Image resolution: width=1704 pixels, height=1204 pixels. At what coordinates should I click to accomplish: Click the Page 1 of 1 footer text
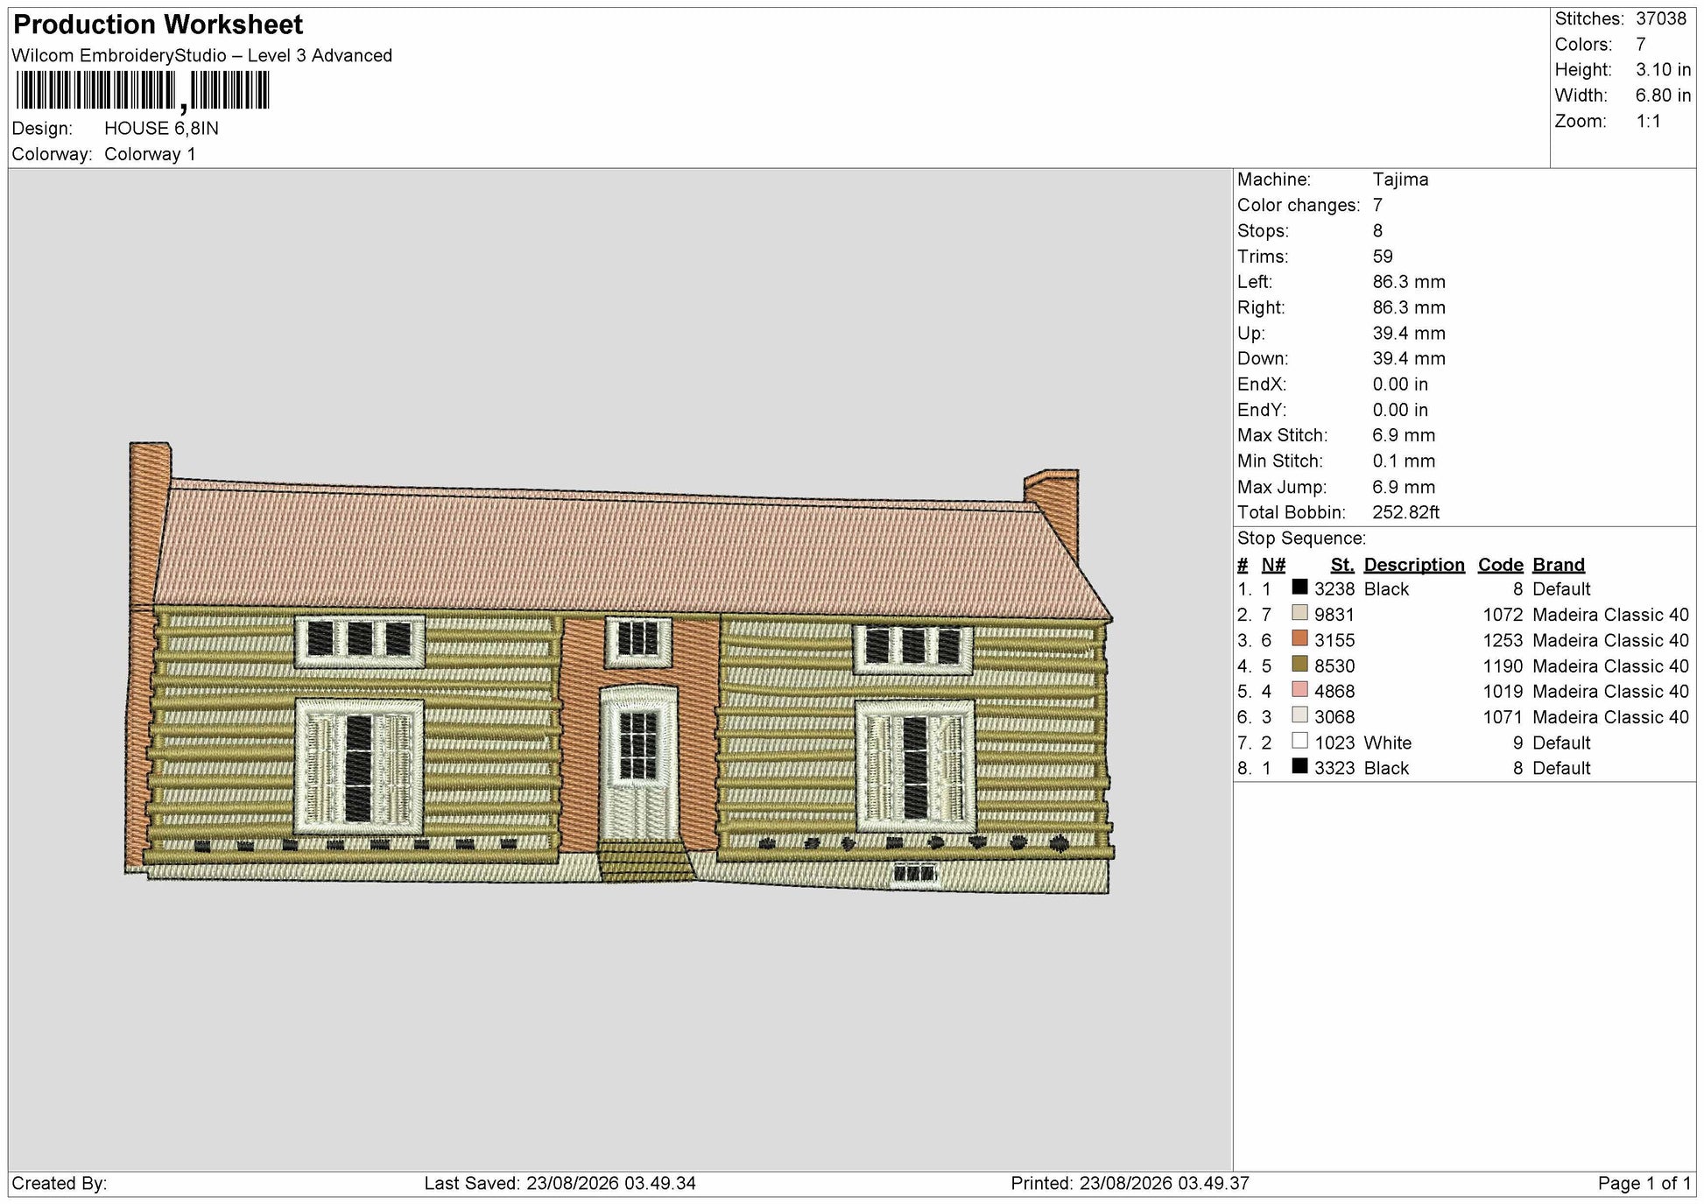pos(1644,1183)
